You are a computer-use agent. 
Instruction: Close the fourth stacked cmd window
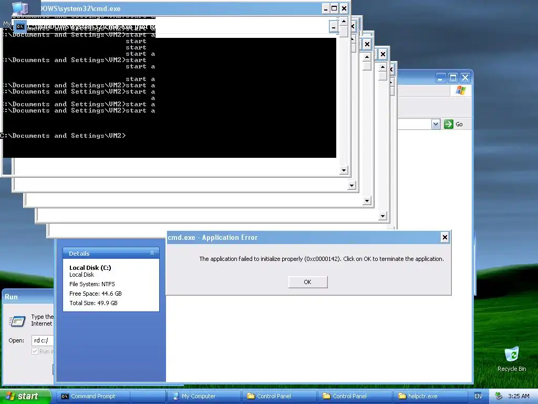point(383,54)
